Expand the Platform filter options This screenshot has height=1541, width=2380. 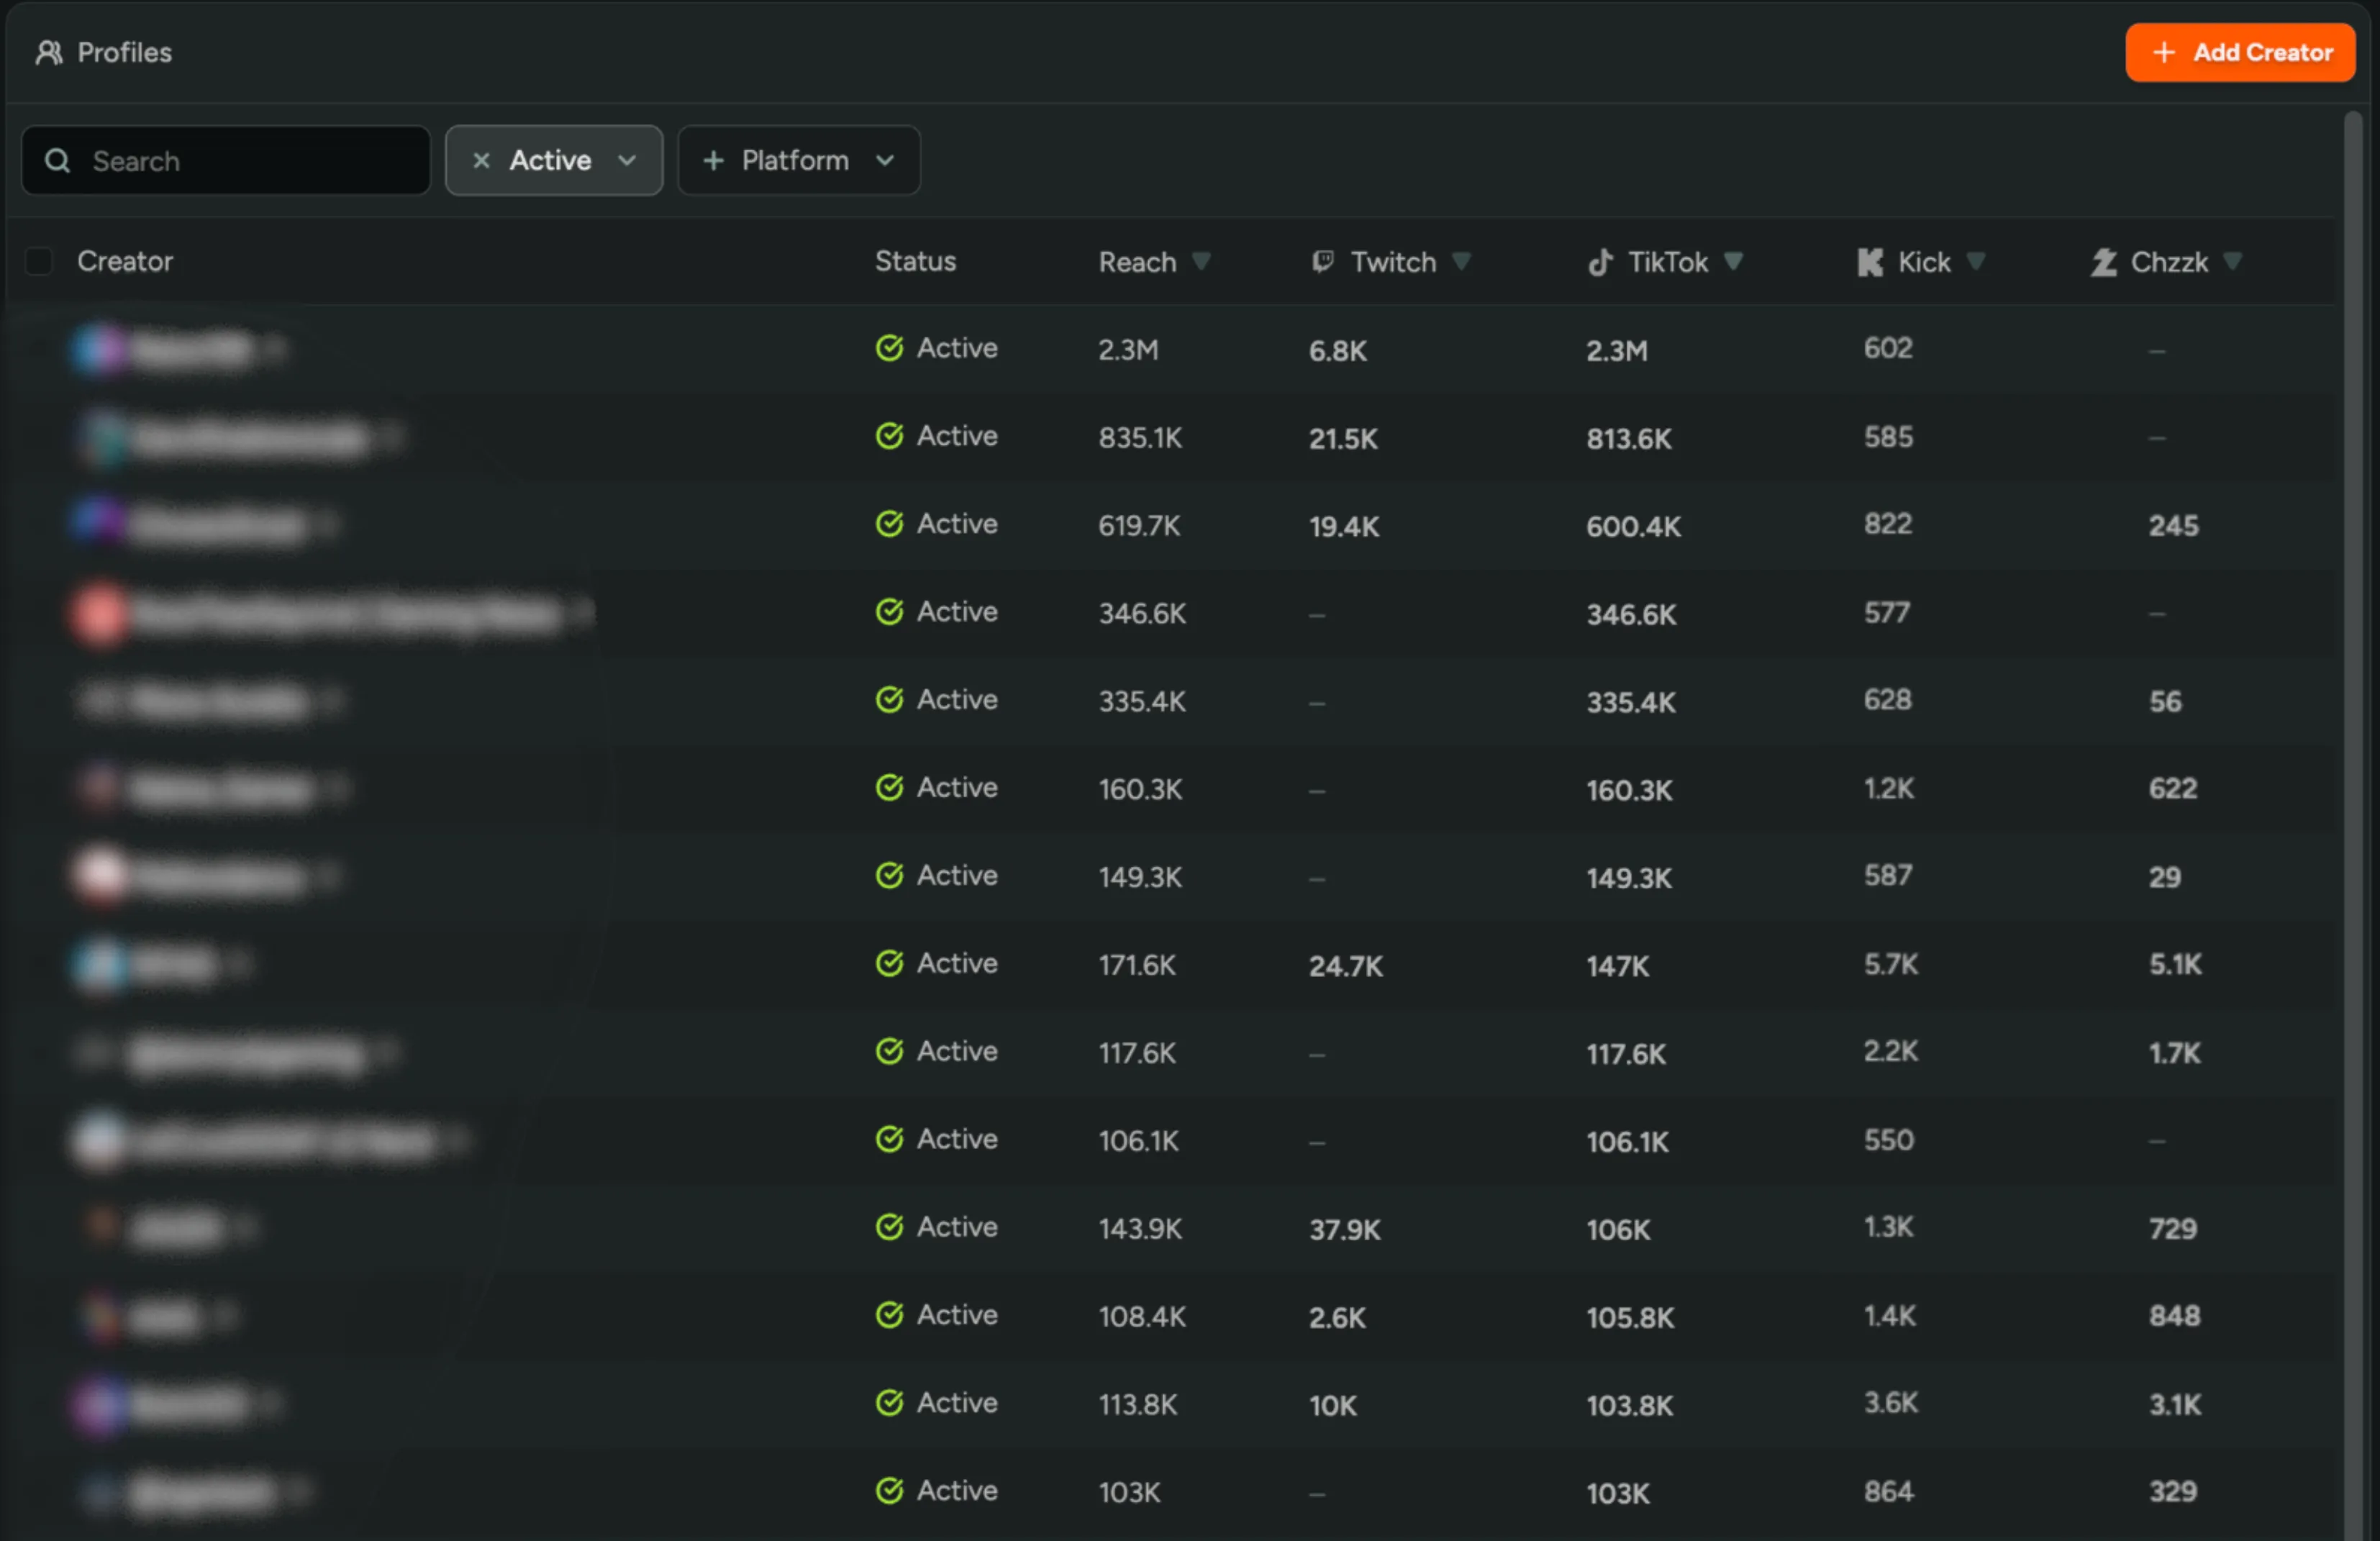click(884, 160)
